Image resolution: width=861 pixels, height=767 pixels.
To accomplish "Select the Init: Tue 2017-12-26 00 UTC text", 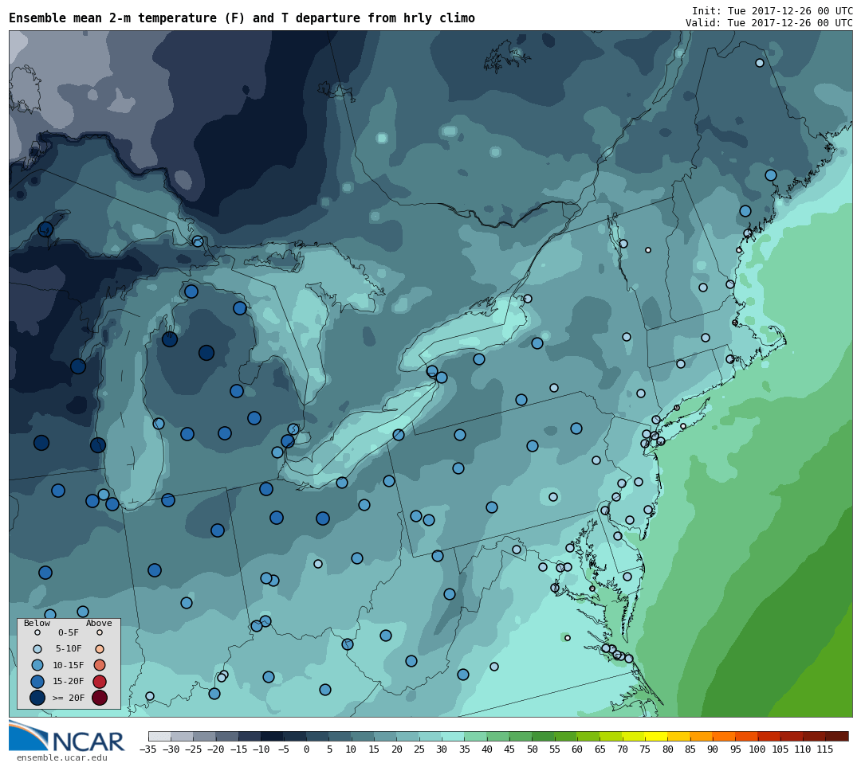I will point(772,11).
